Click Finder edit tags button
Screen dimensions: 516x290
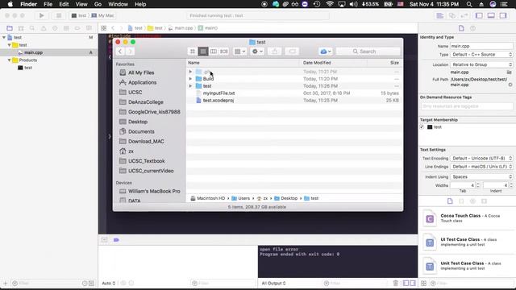pos(292,52)
